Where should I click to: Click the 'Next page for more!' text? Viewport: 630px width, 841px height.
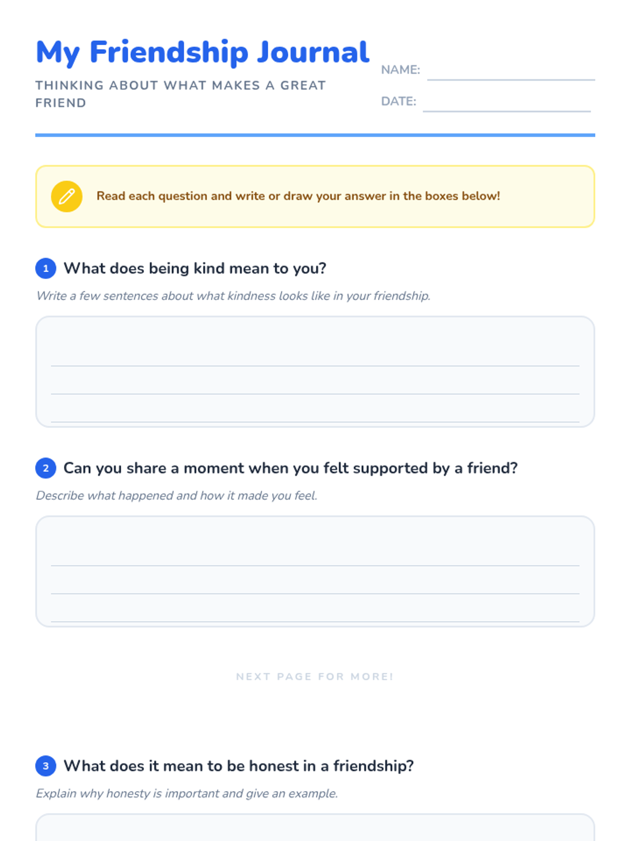[x=315, y=676]
